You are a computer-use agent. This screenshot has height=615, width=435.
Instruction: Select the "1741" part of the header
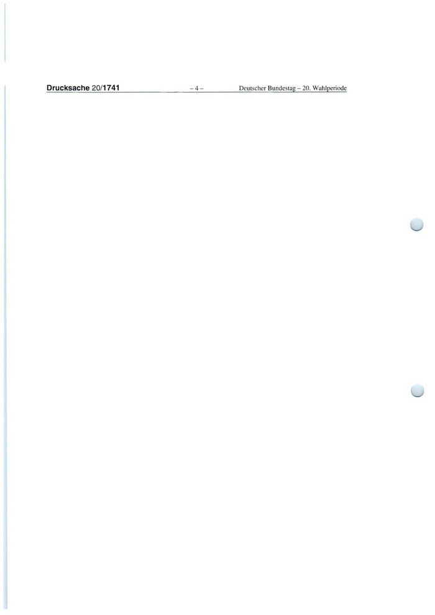click(x=111, y=88)
